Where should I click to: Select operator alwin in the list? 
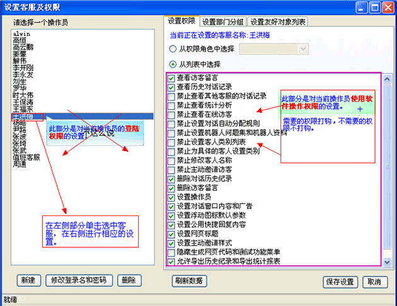[x=21, y=32]
